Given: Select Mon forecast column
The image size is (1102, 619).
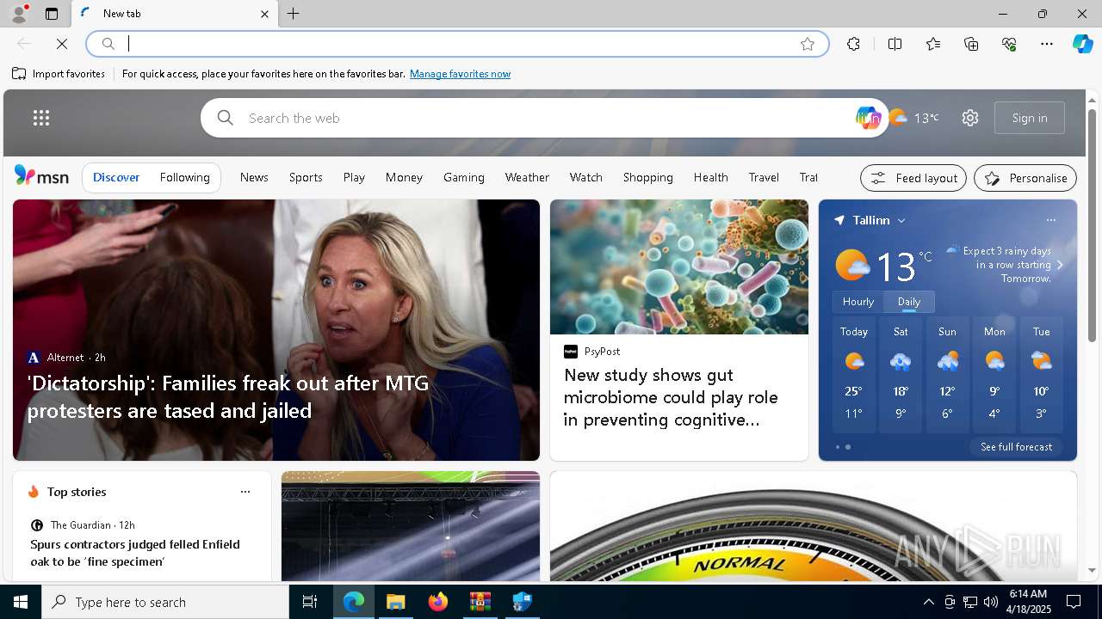Looking at the screenshot, I should (994, 374).
